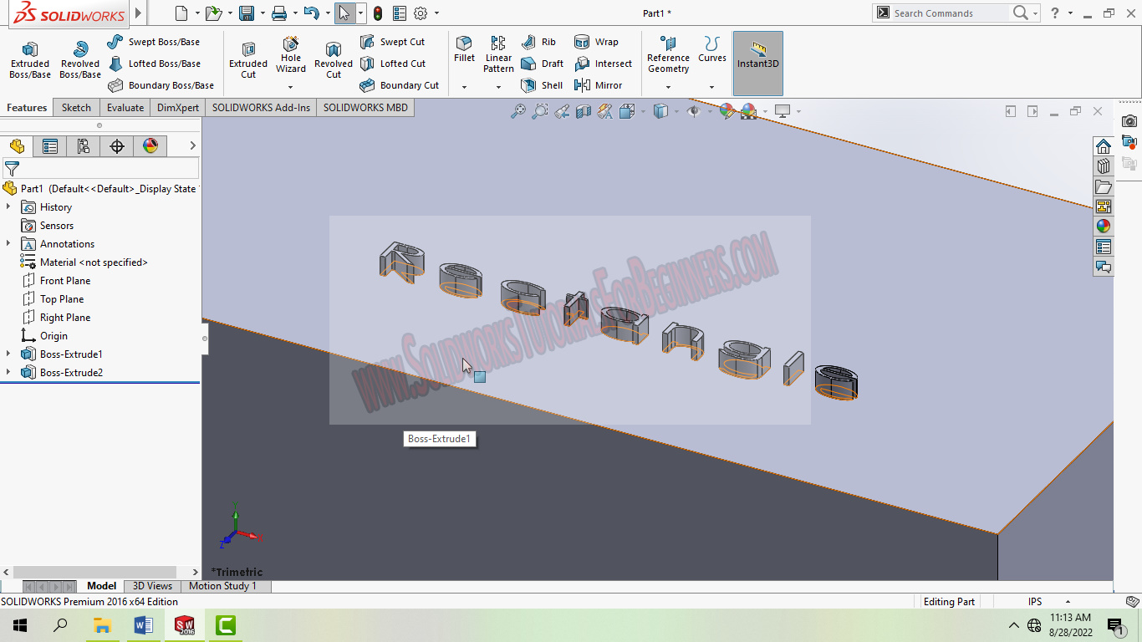
Task: Activate the Section View icon
Action: [x=584, y=110]
